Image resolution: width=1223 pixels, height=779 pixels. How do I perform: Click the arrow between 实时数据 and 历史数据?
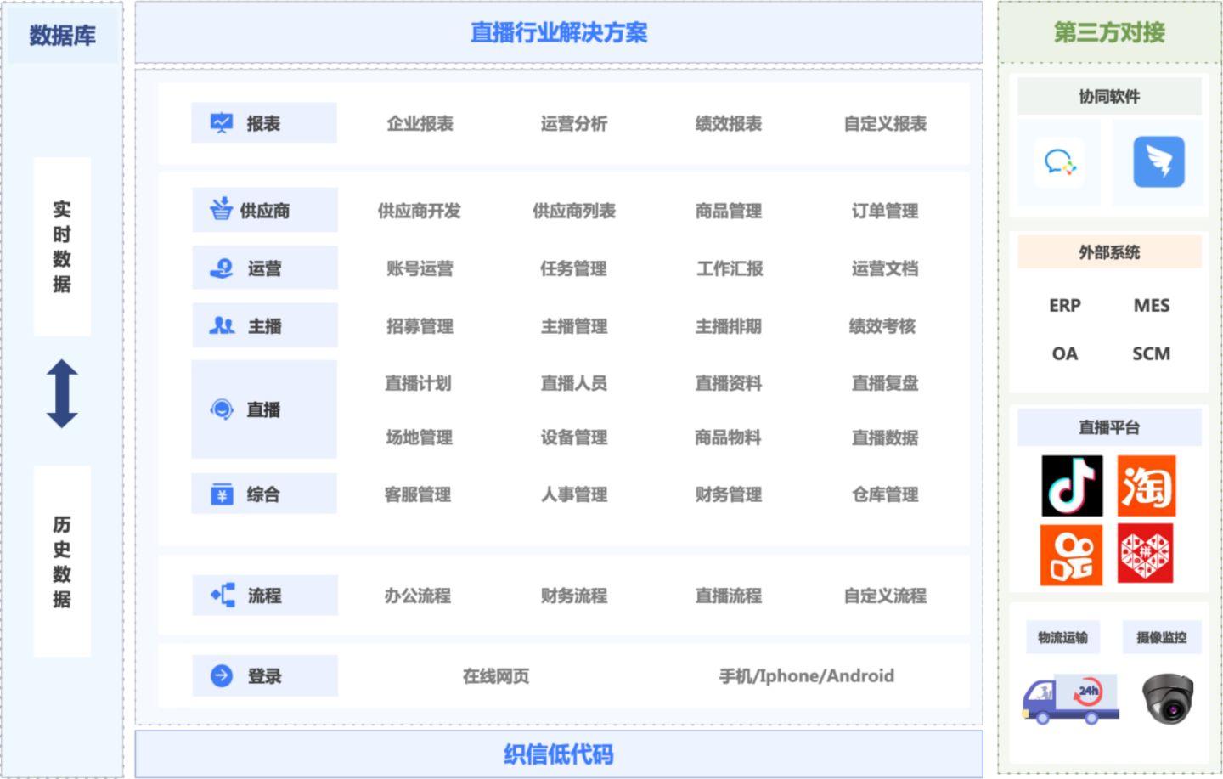[60, 392]
